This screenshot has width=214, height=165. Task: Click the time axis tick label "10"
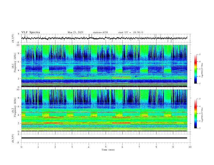pos(190,147)
